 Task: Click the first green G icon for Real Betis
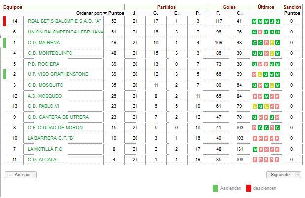[254, 21]
